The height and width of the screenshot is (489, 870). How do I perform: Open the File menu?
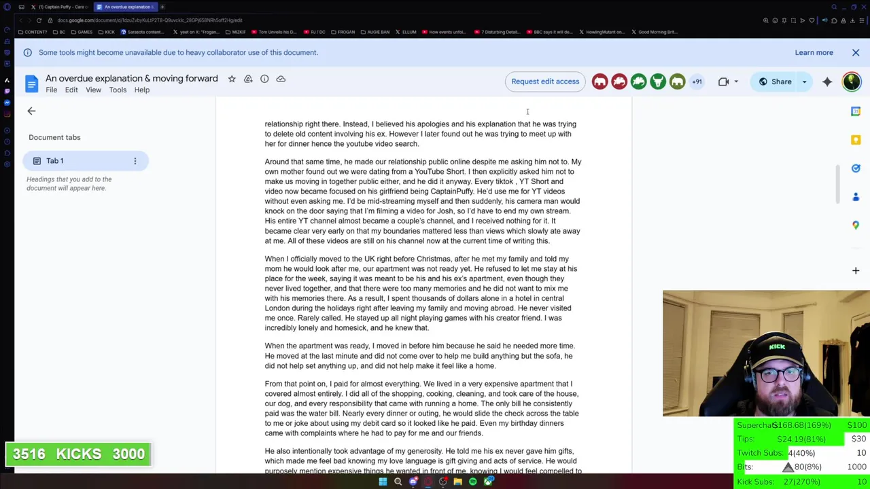pos(51,90)
